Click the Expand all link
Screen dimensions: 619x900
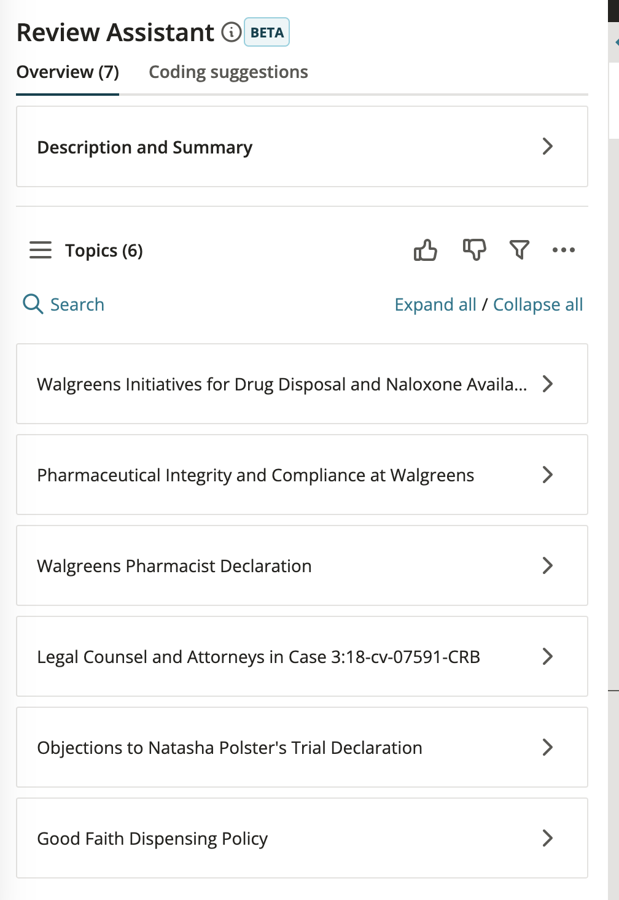tap(435, 305)
